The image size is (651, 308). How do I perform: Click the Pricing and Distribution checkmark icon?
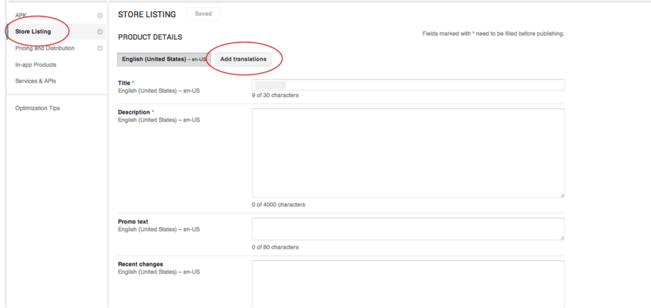point(100,48)
